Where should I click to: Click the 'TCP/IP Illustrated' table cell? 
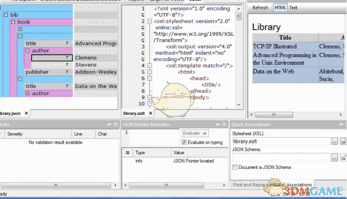coord(285,46)
